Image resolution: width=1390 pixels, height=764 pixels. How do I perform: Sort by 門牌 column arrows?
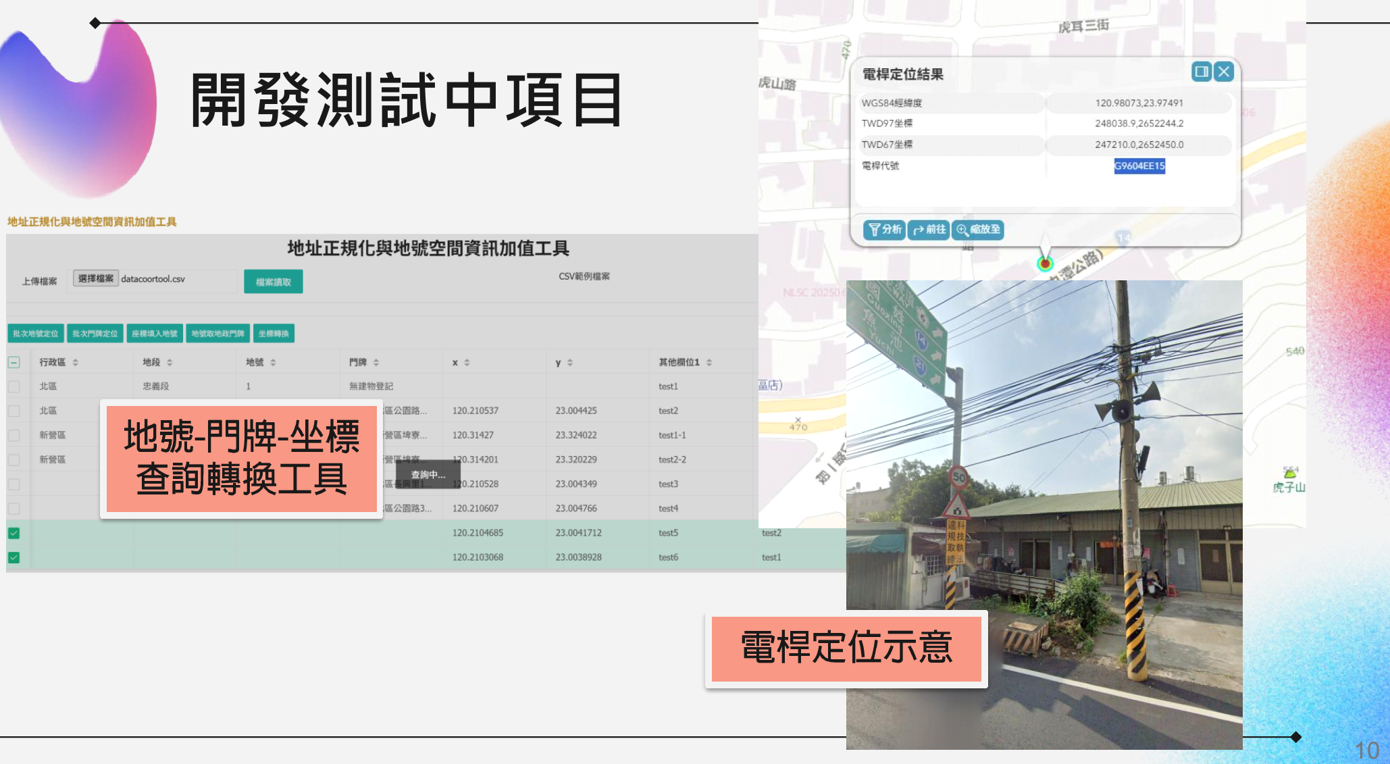(376, 363)
